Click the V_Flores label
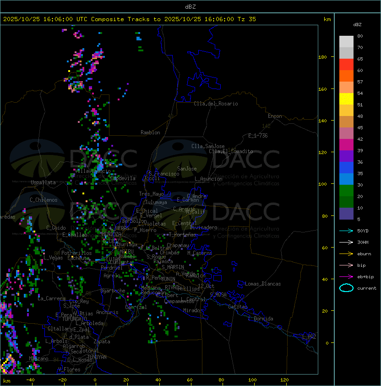The height and width of the screenshot is (386, 381). [x=69, y=369]
